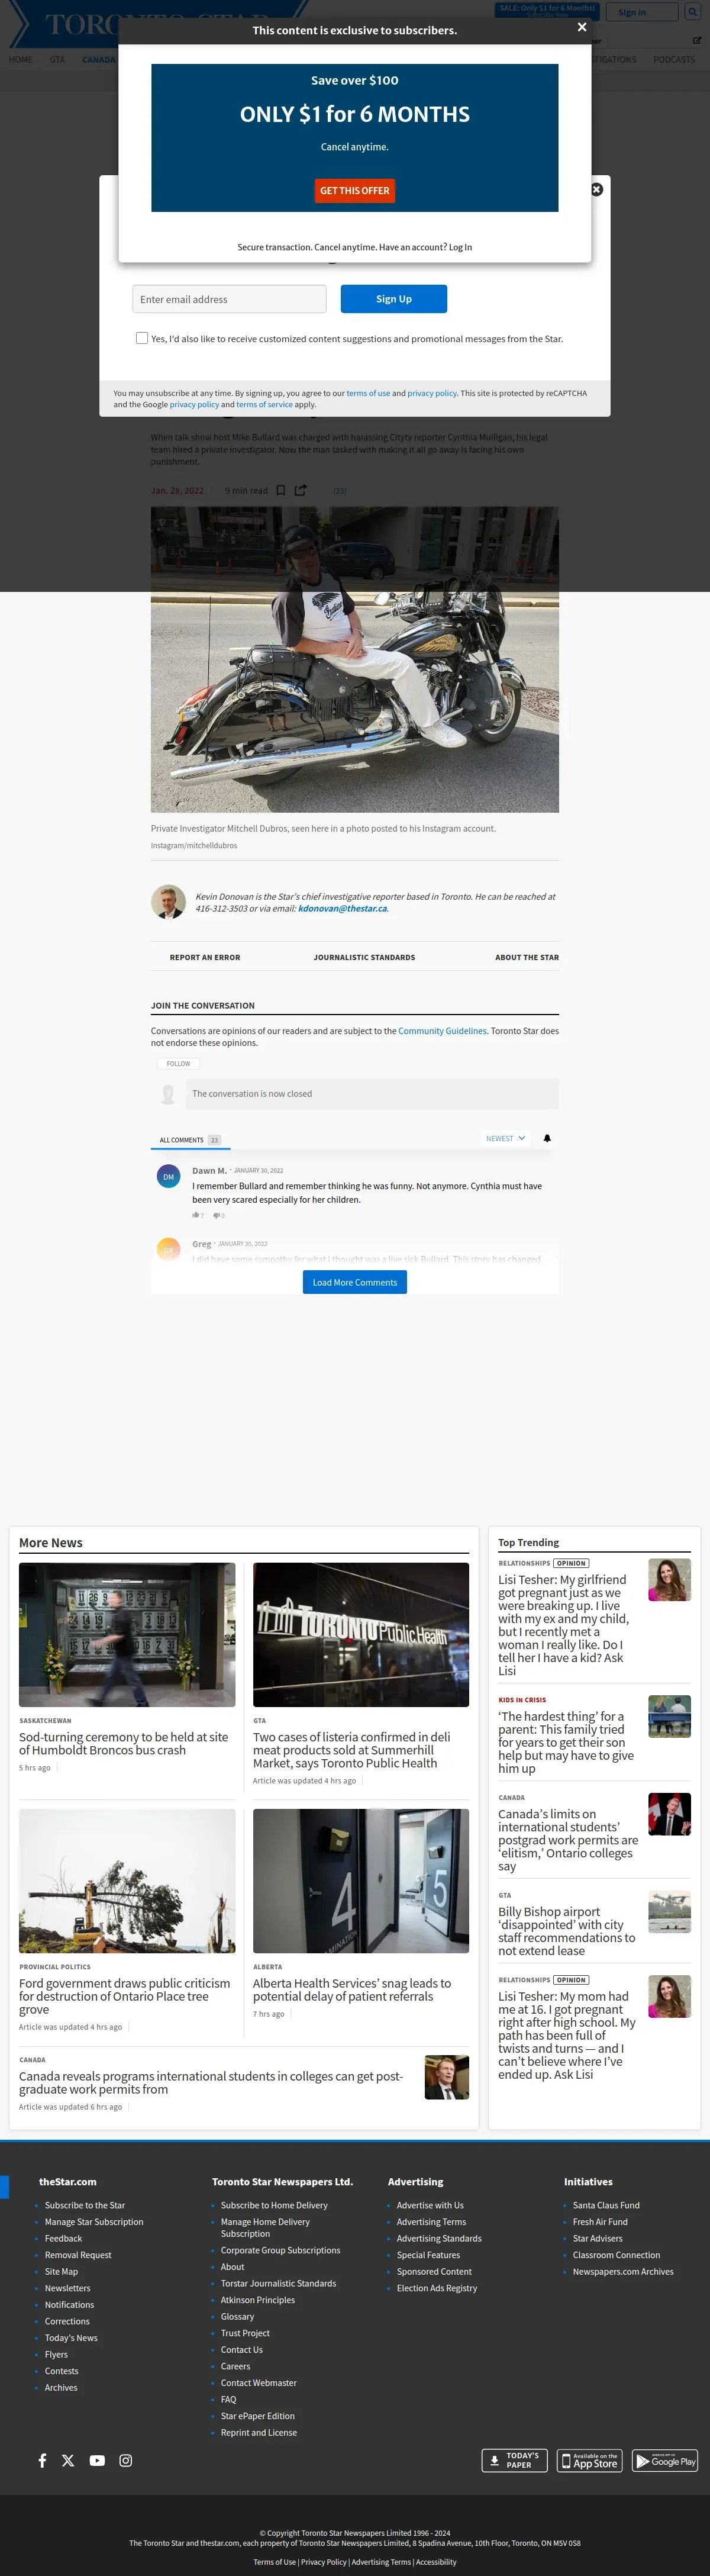Click Lisi Tesher girlfriend pregnant story thumbnail
710x2576 pixels.
[x=669, y=1579]
